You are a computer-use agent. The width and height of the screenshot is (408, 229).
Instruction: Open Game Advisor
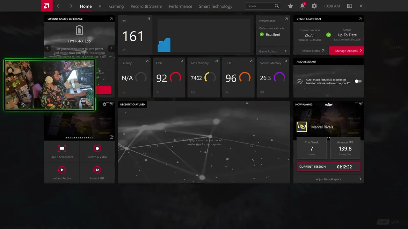tap(273, 51)
